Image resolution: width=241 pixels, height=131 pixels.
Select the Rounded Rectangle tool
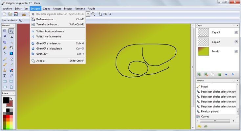point(11,82)
